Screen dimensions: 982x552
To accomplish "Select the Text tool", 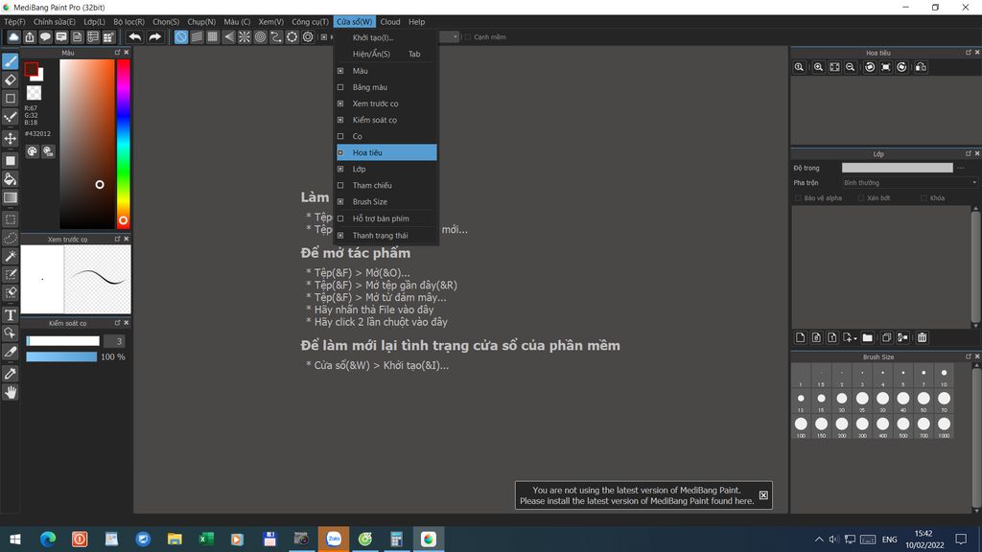I will (11, 314).
